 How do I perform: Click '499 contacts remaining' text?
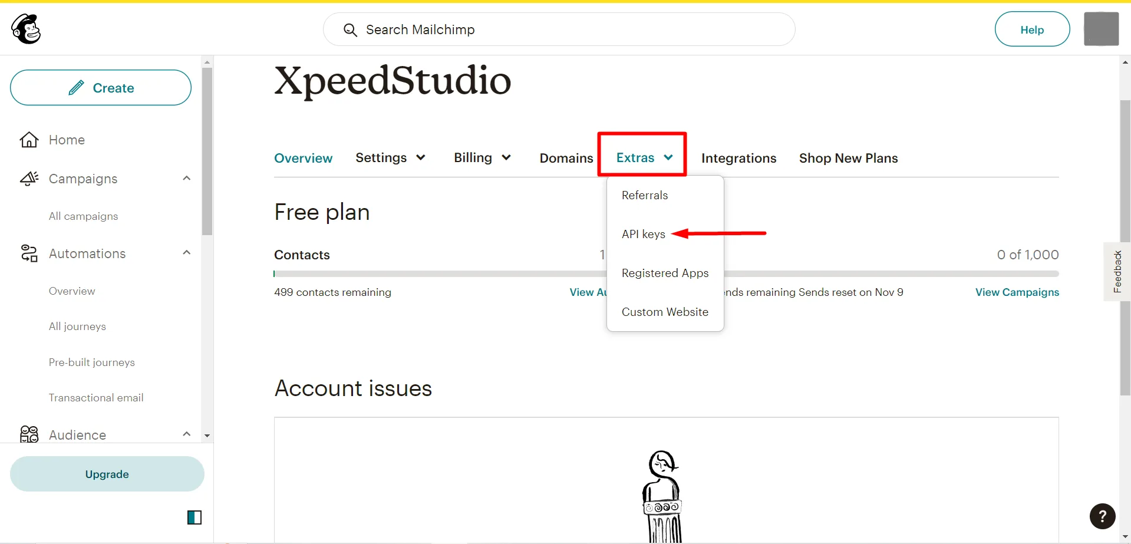[332, 292]
